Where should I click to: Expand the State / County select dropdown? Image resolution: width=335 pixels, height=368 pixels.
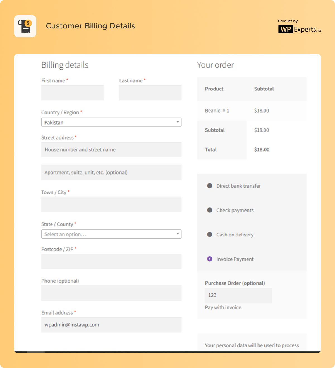(111, 234)
